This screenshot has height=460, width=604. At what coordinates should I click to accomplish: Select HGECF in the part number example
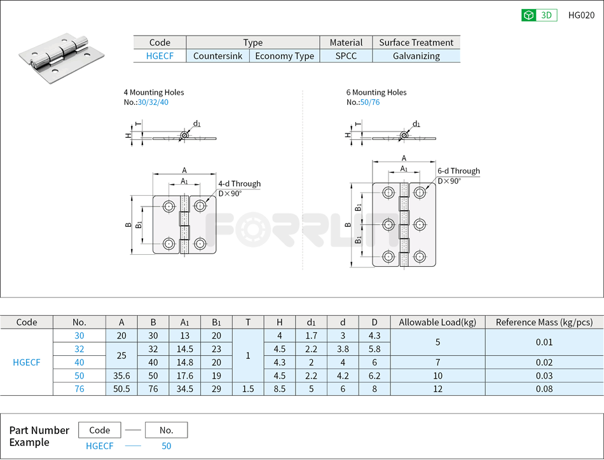[x=99, y=446]
